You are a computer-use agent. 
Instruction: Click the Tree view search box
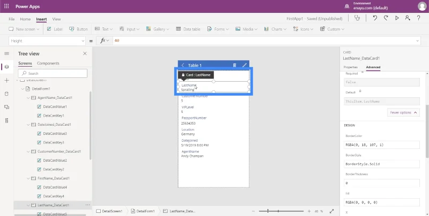[x=53, y=74]
